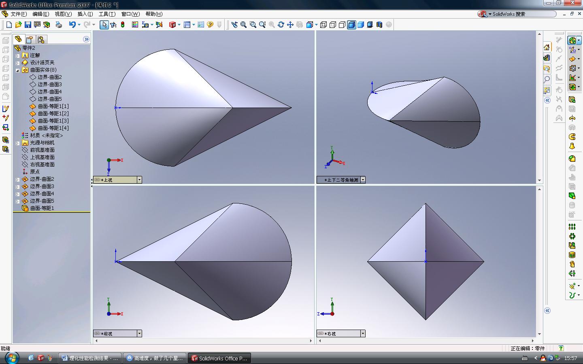Toggle Shadows In Shaded Mode
Viewport: 583px width, 364px height.
point(370,25)
